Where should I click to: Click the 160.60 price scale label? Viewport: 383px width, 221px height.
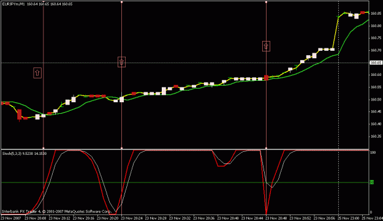click(376, 75)
